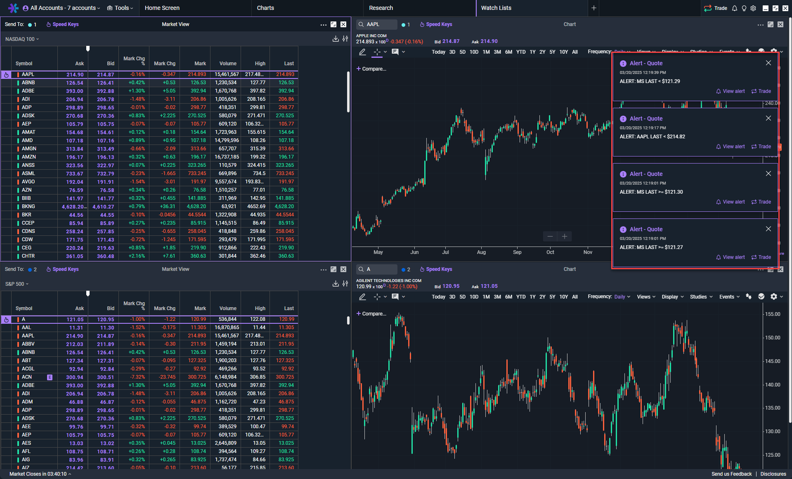
Task: Expand the NASDAQ 100 watchlist selector
Action: coord(22,39)
